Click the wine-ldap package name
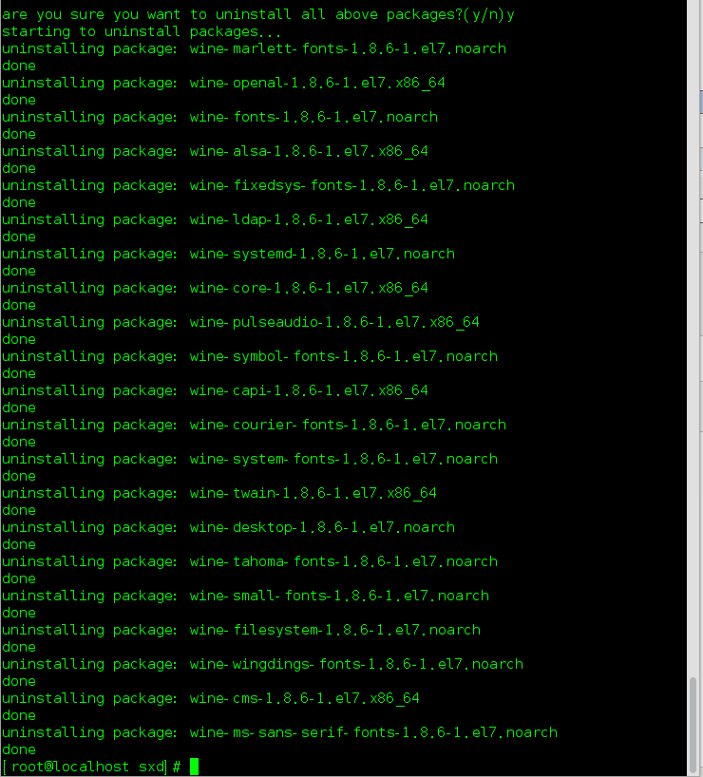Image resolution: width=703 pixels, height=777 pixels. 309,219
